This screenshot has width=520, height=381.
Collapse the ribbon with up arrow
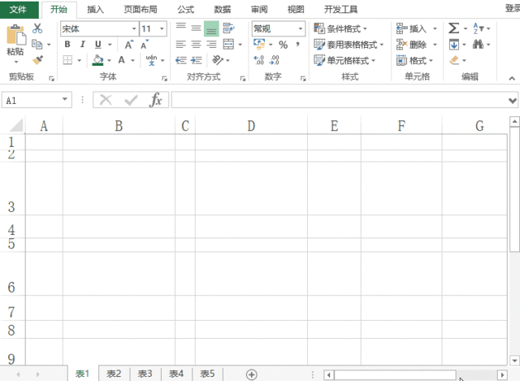click(512, 79)
